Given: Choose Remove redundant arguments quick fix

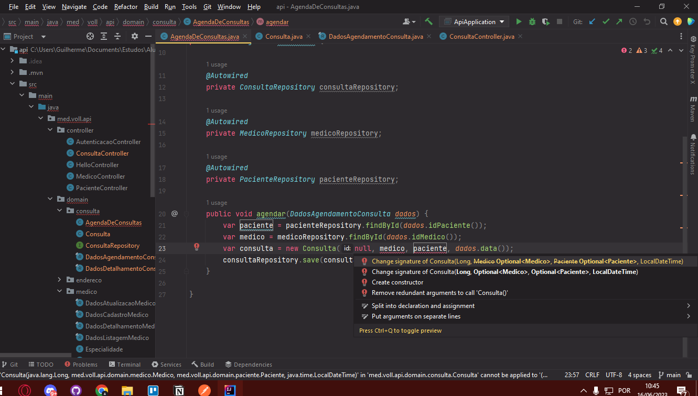Looking at the screenshot, I should [x=440, y=293].
